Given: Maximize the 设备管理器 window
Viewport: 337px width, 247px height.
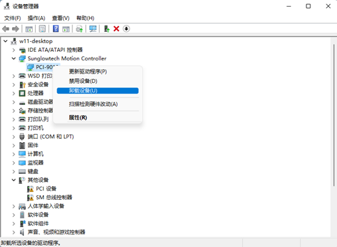Looking at the screenshot, I should coord(308,6).
